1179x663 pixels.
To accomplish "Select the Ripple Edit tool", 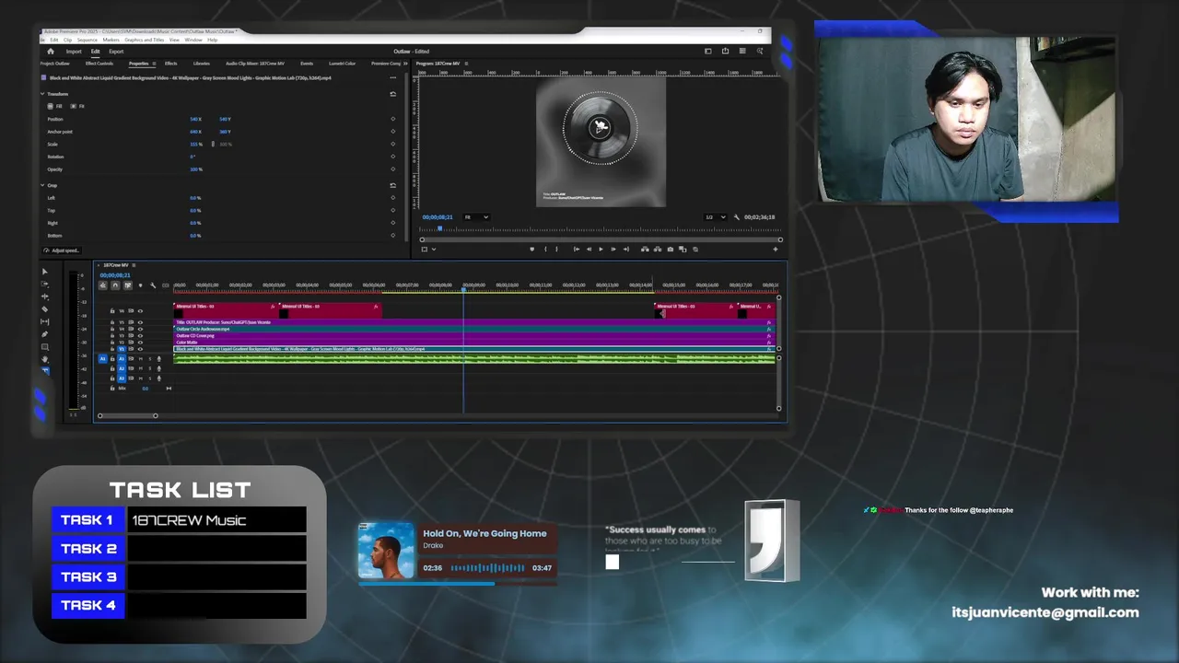I will (x=45, y=297).
